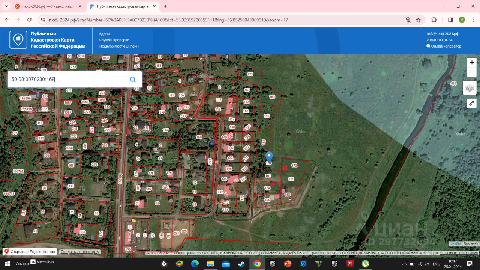The height and width of the screenshot is (270, 480).
Task: Select the Публичная кадастровая карта tab
Action: pyautogui.click(x=123, y=6)
